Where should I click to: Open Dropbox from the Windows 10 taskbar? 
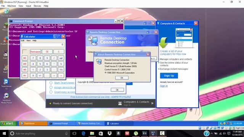point(109,133)
